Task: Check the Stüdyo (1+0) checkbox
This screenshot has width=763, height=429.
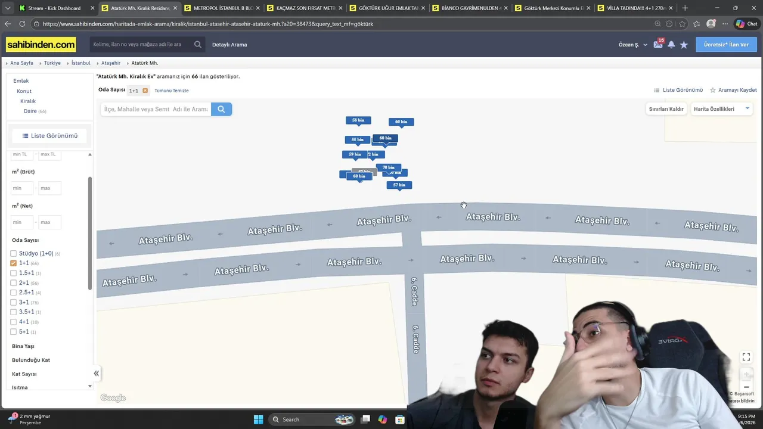Action: click(x=14, y=253)
